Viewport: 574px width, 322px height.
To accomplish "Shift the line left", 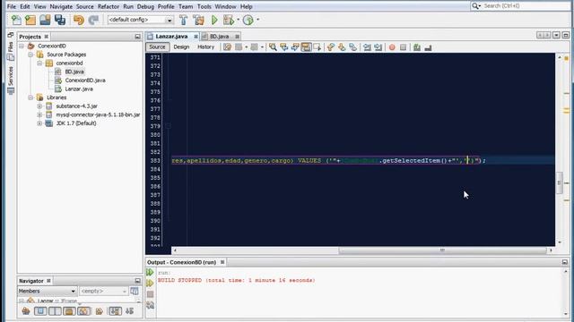I will click(x=367, y=47).
